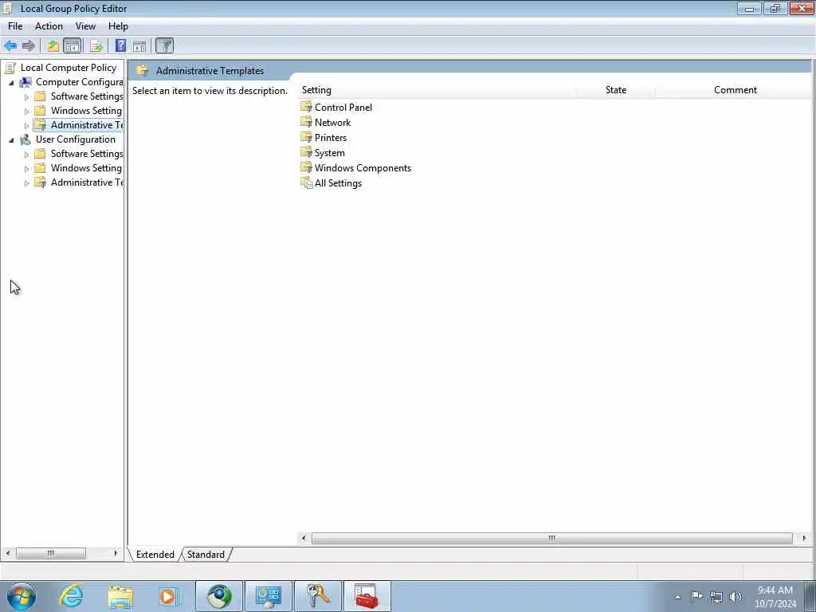Click the Forward arrow in the toolbar
Image resolution: width=816 pixels, height=612 pixels.
(x=29, y=45)
